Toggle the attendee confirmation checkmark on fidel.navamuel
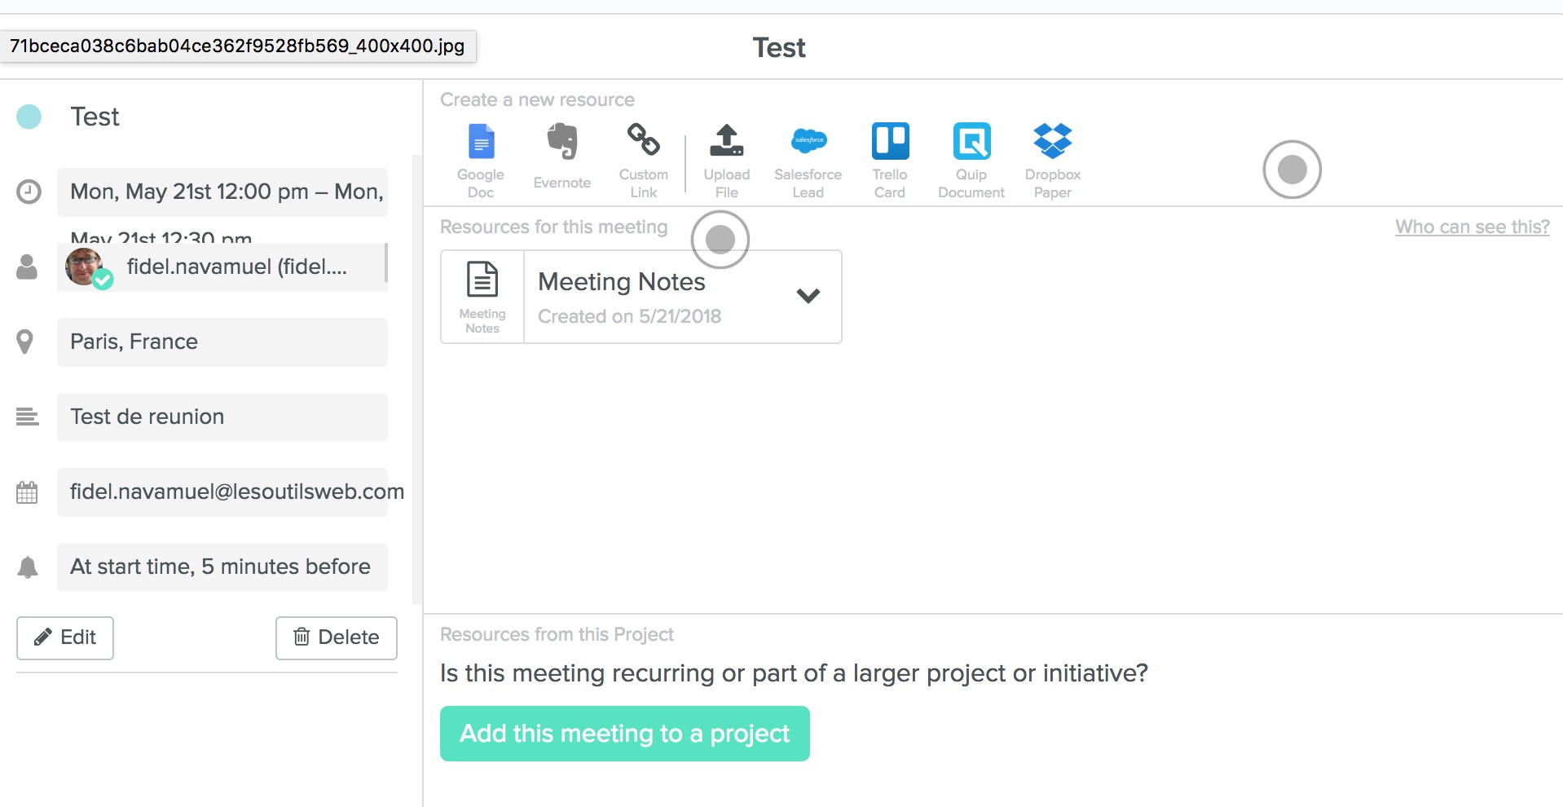This screenshot has width=1563, height=807. [103, 280]
